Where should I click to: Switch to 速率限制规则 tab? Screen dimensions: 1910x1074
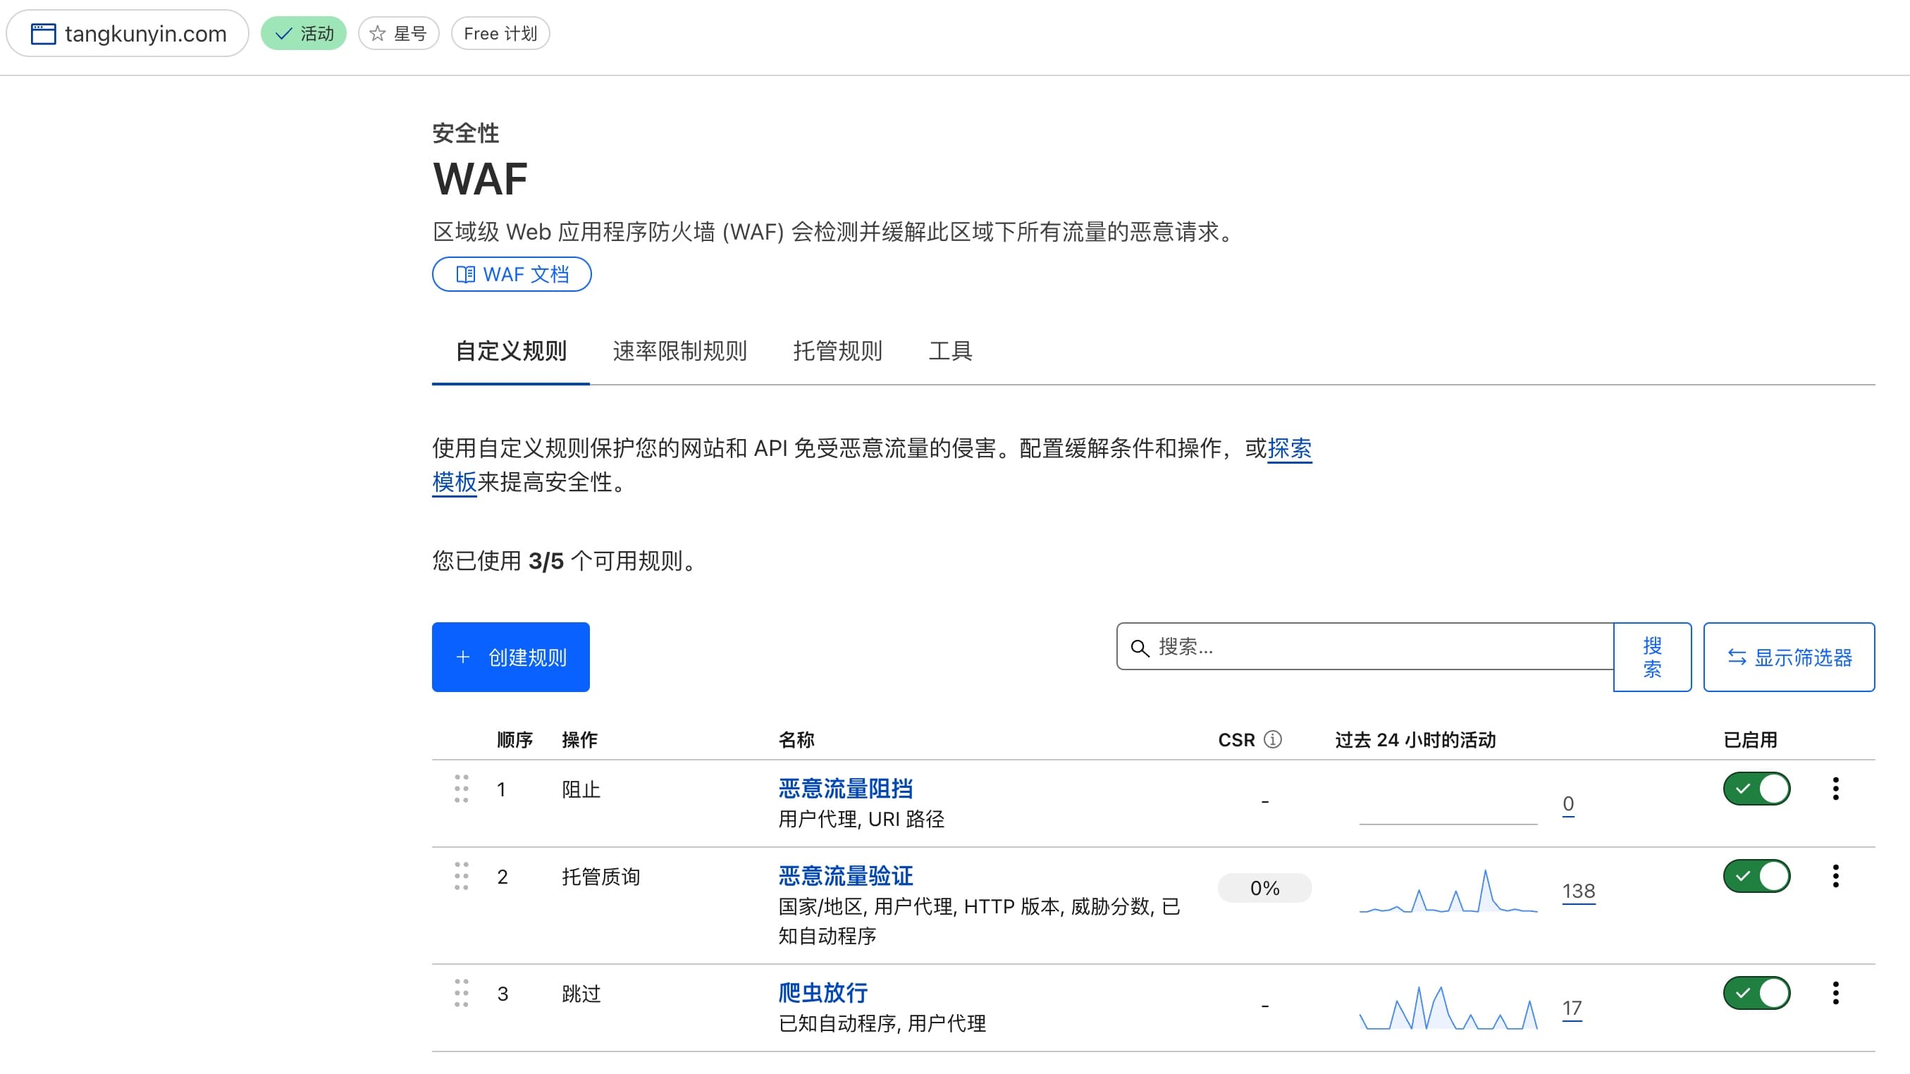(679, 350)
